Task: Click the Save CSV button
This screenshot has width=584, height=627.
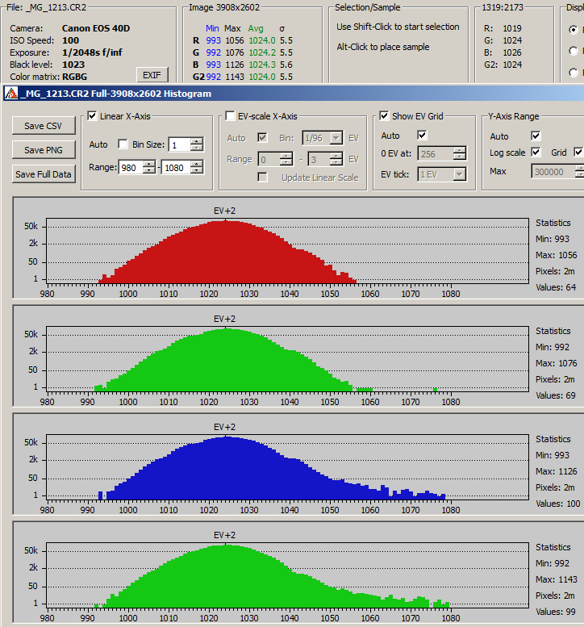Action: click(x=44, y=126)
